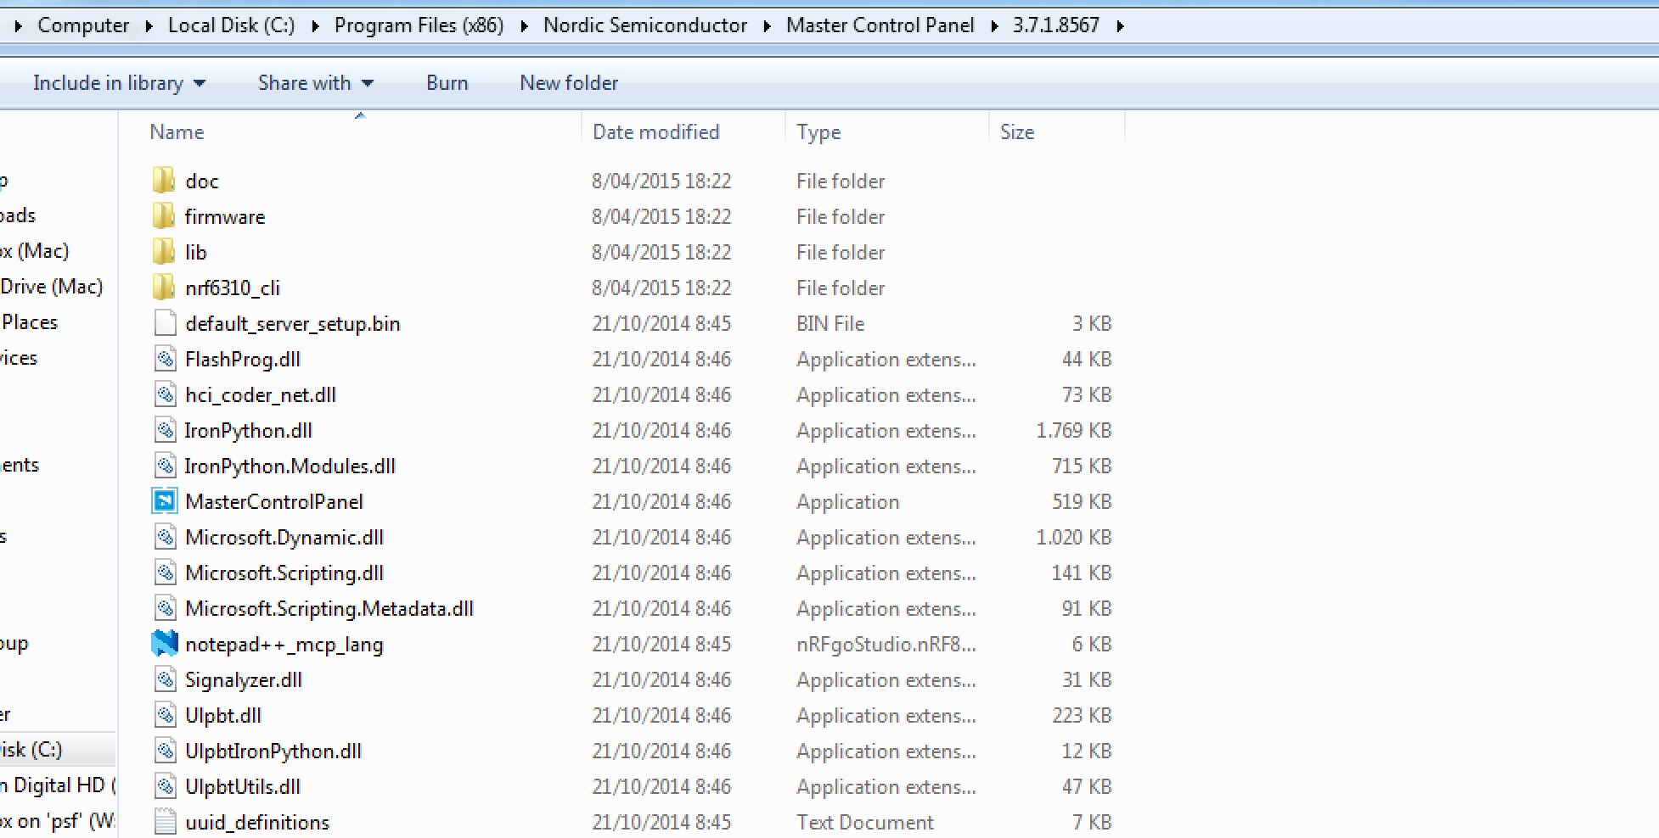Select Places item in navigation pane
This screenshot has height=838, width=1659.
tap(29, 322)
